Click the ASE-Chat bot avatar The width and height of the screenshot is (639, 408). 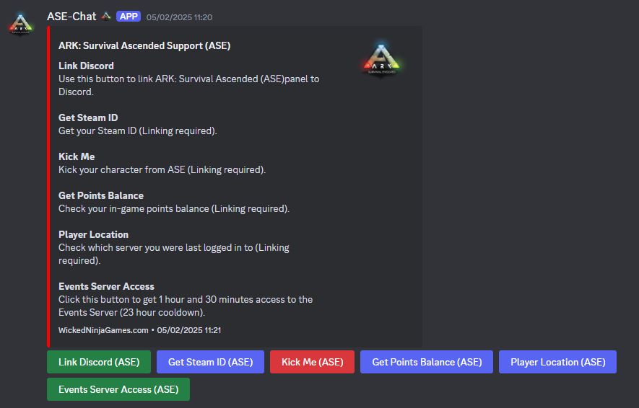coord(21,25)
